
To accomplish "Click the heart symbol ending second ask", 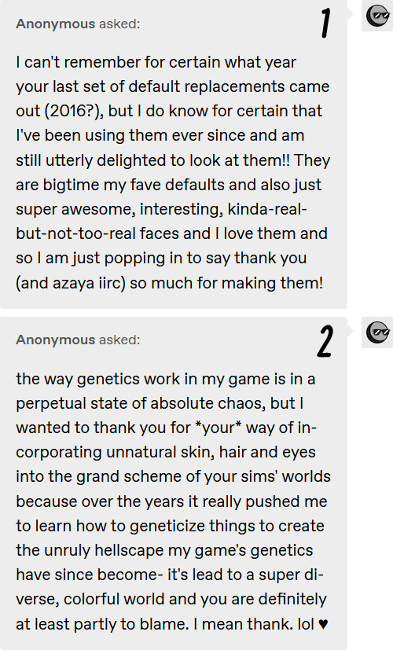I will click(324, 624).
